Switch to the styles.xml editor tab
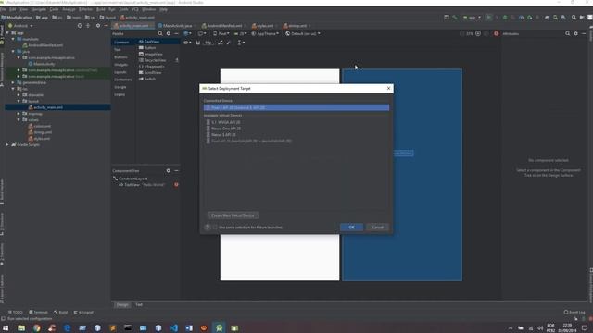This screenshot has height=333, width=593. 264,26
